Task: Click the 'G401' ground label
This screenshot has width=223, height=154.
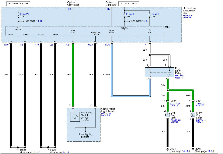Action: pyautogui.click(x=173, y=149)
